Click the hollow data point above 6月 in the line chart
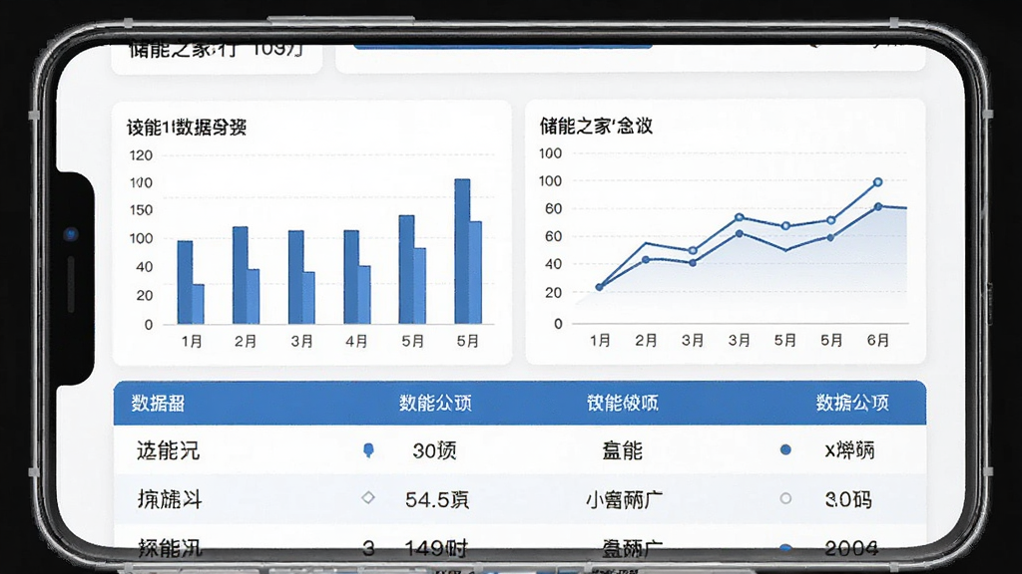Screen dimensions: 1022x574 (878, 182)
